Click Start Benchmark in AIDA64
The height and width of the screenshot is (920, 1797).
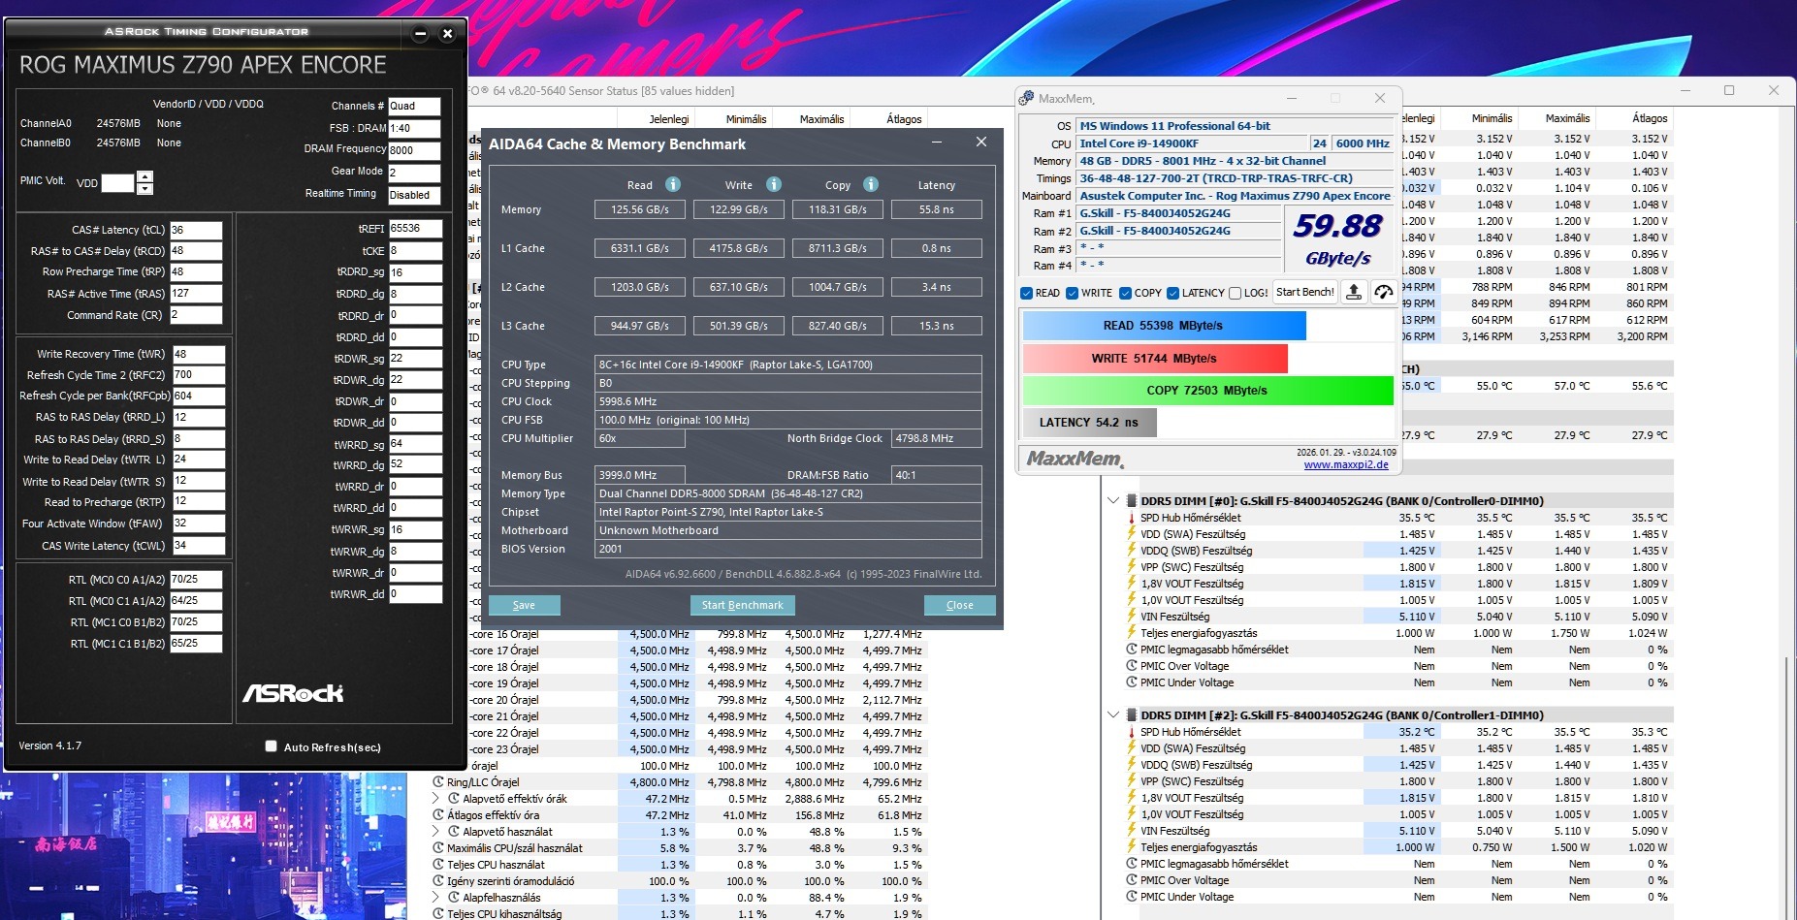743,605
